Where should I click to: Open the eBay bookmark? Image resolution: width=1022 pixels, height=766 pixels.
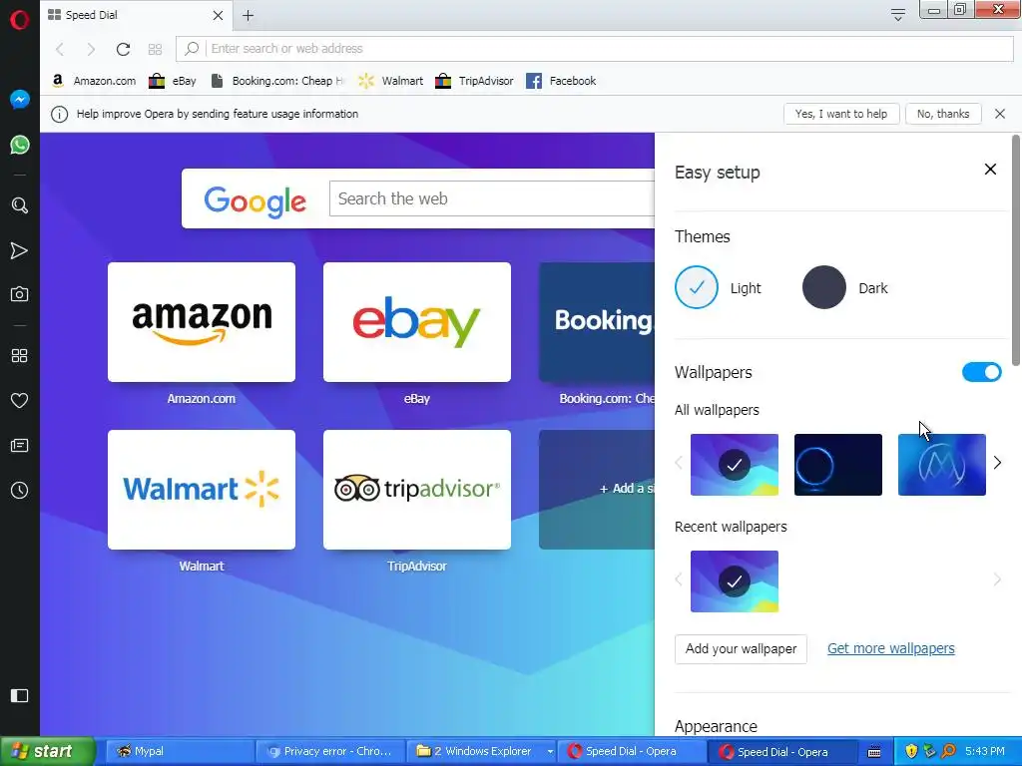pos(173,81)
